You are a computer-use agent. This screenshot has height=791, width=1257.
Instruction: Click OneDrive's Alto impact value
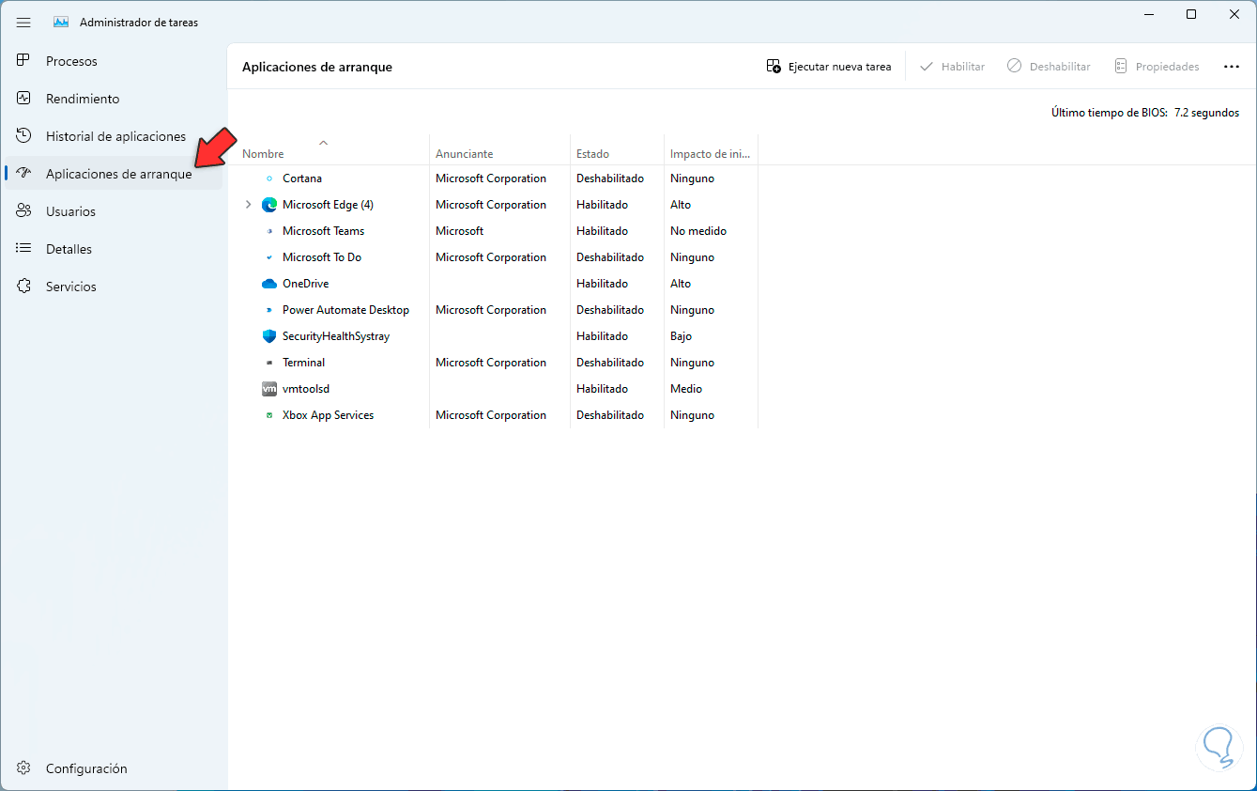click(681, 284)
